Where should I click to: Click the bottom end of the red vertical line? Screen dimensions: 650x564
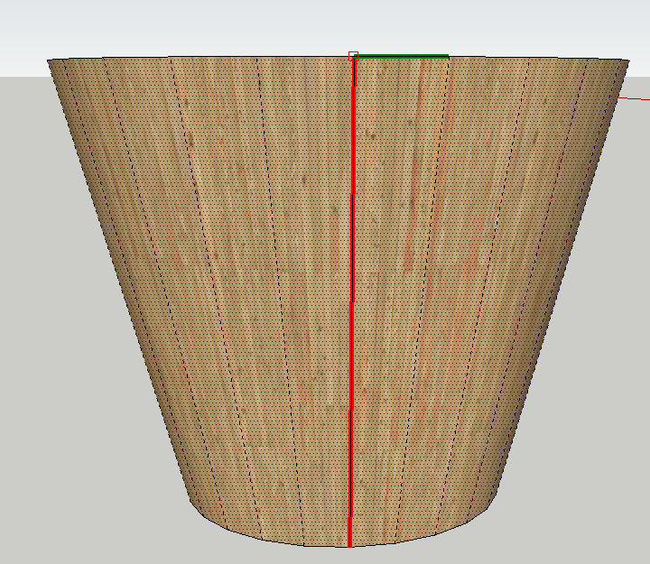pyautogui.click(x=349, y=544)
